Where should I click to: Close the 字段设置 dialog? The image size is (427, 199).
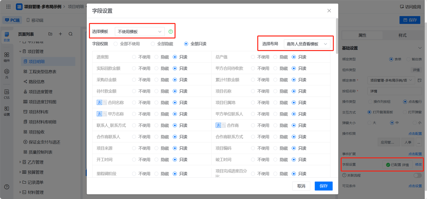pos(329,11)
